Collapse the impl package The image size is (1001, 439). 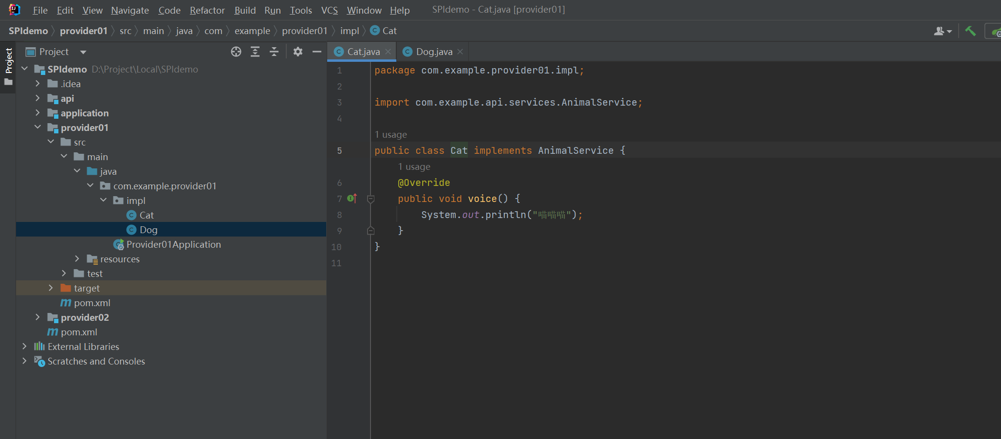pyautogui.click(x=104, y=201)
